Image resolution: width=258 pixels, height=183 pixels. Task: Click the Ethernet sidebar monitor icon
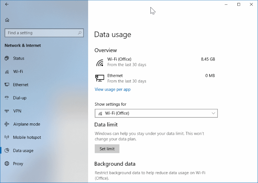coord(7,85)
